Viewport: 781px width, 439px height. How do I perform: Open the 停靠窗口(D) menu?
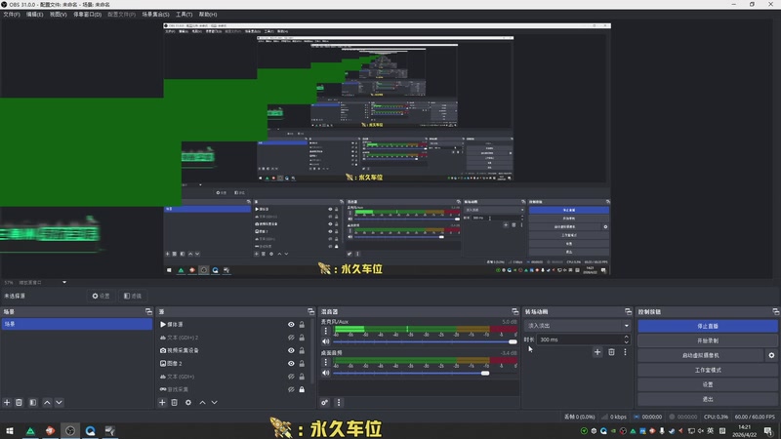87,15
